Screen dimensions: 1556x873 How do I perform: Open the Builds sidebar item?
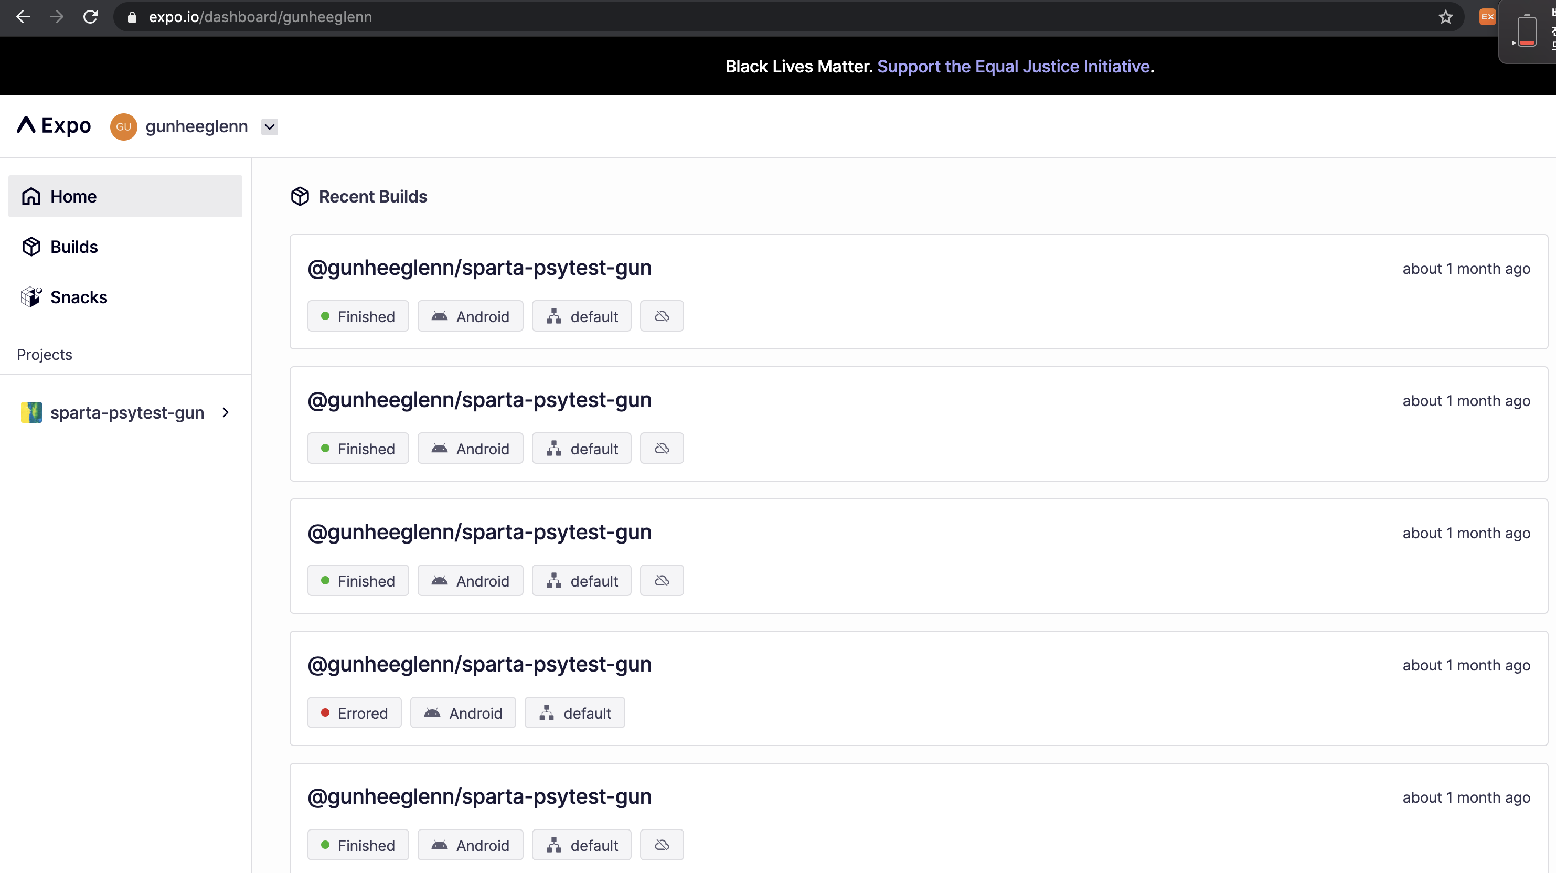click(73, 247)
